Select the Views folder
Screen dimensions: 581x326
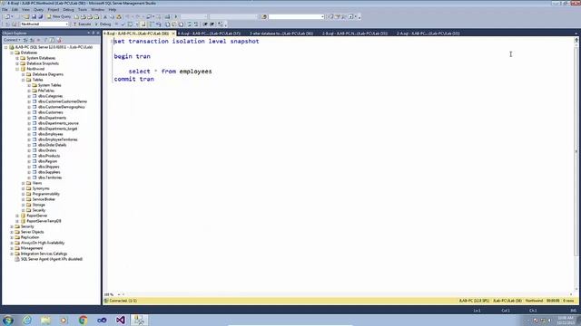[x=37, y=183]
